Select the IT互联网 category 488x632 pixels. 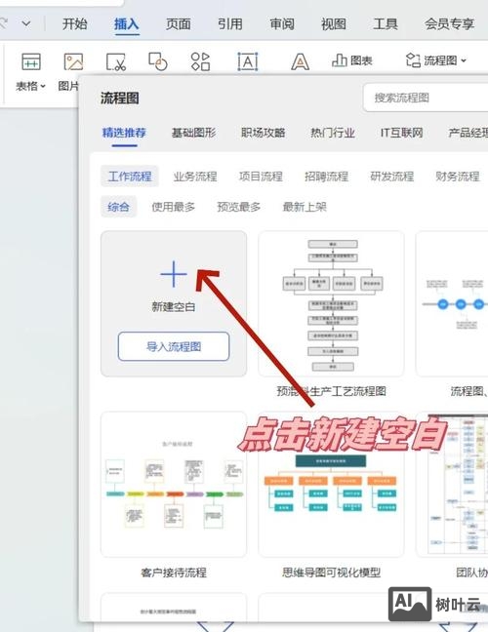[401, 133]
